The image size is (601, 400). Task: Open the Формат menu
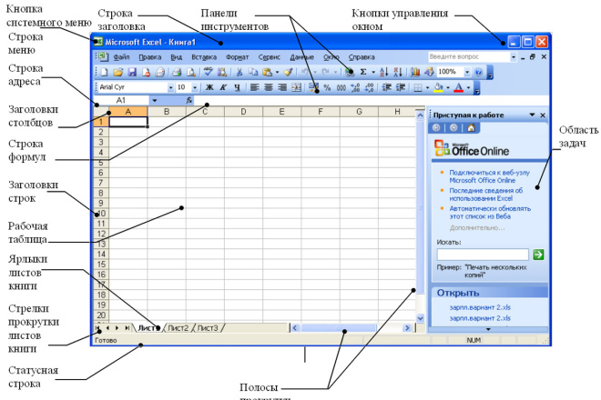point(238,57)
